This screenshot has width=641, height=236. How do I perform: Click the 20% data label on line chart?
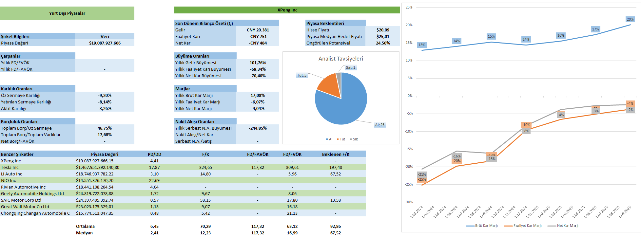[630, 20]
